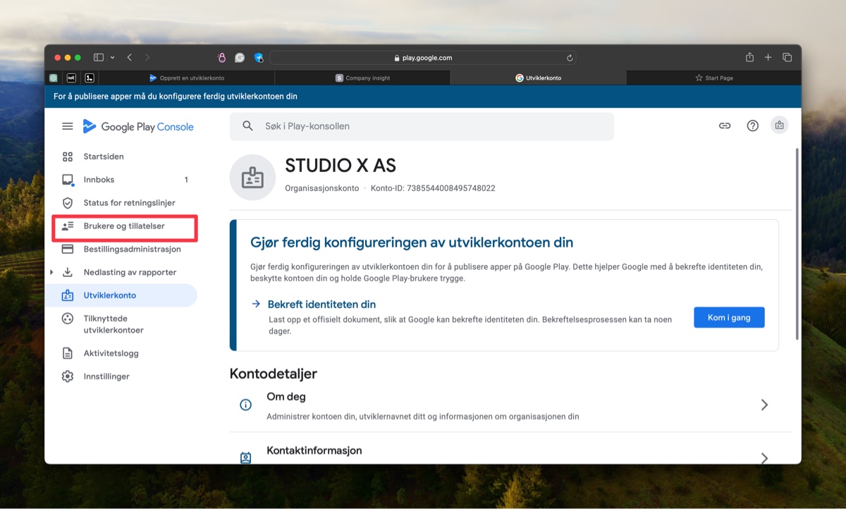Click the Tilknyttede utviklerkontoer icon

pyautogui.click(x=68, y=319)
